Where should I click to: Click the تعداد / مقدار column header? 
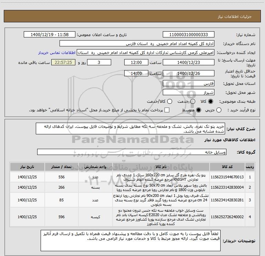[x=62, y=167]
